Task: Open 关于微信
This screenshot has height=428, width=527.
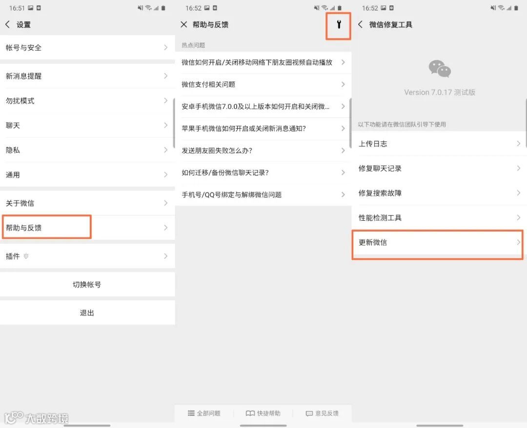Action: [87, 203]
